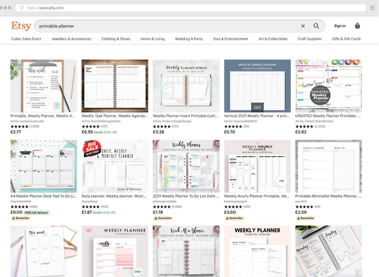Open the Cyber Sales Event category
The width and height of the screenshot is (379, 277).
click(x=26, y=39)
